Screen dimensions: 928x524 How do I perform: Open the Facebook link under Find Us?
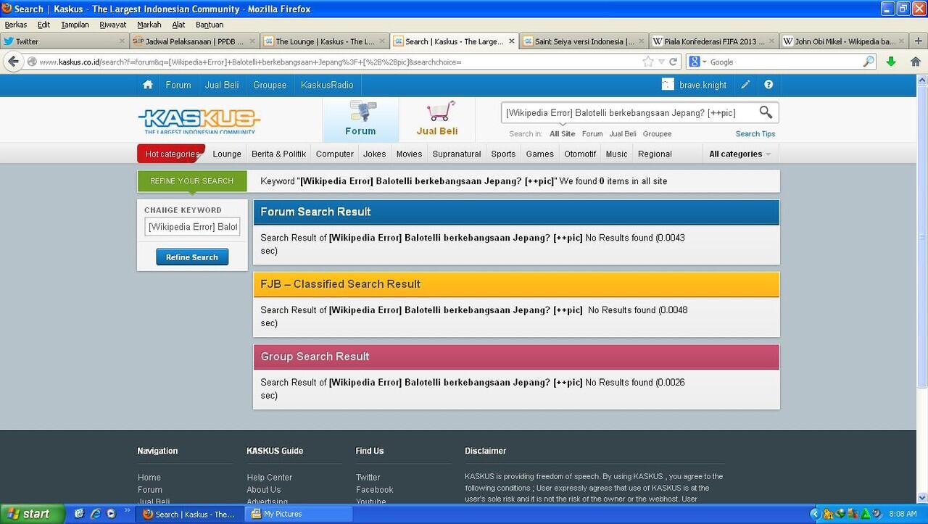(374, 490)
